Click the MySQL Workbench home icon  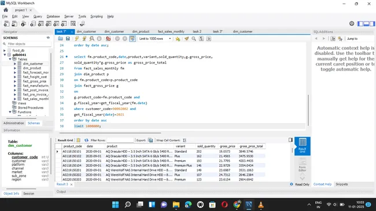point(6,10)
